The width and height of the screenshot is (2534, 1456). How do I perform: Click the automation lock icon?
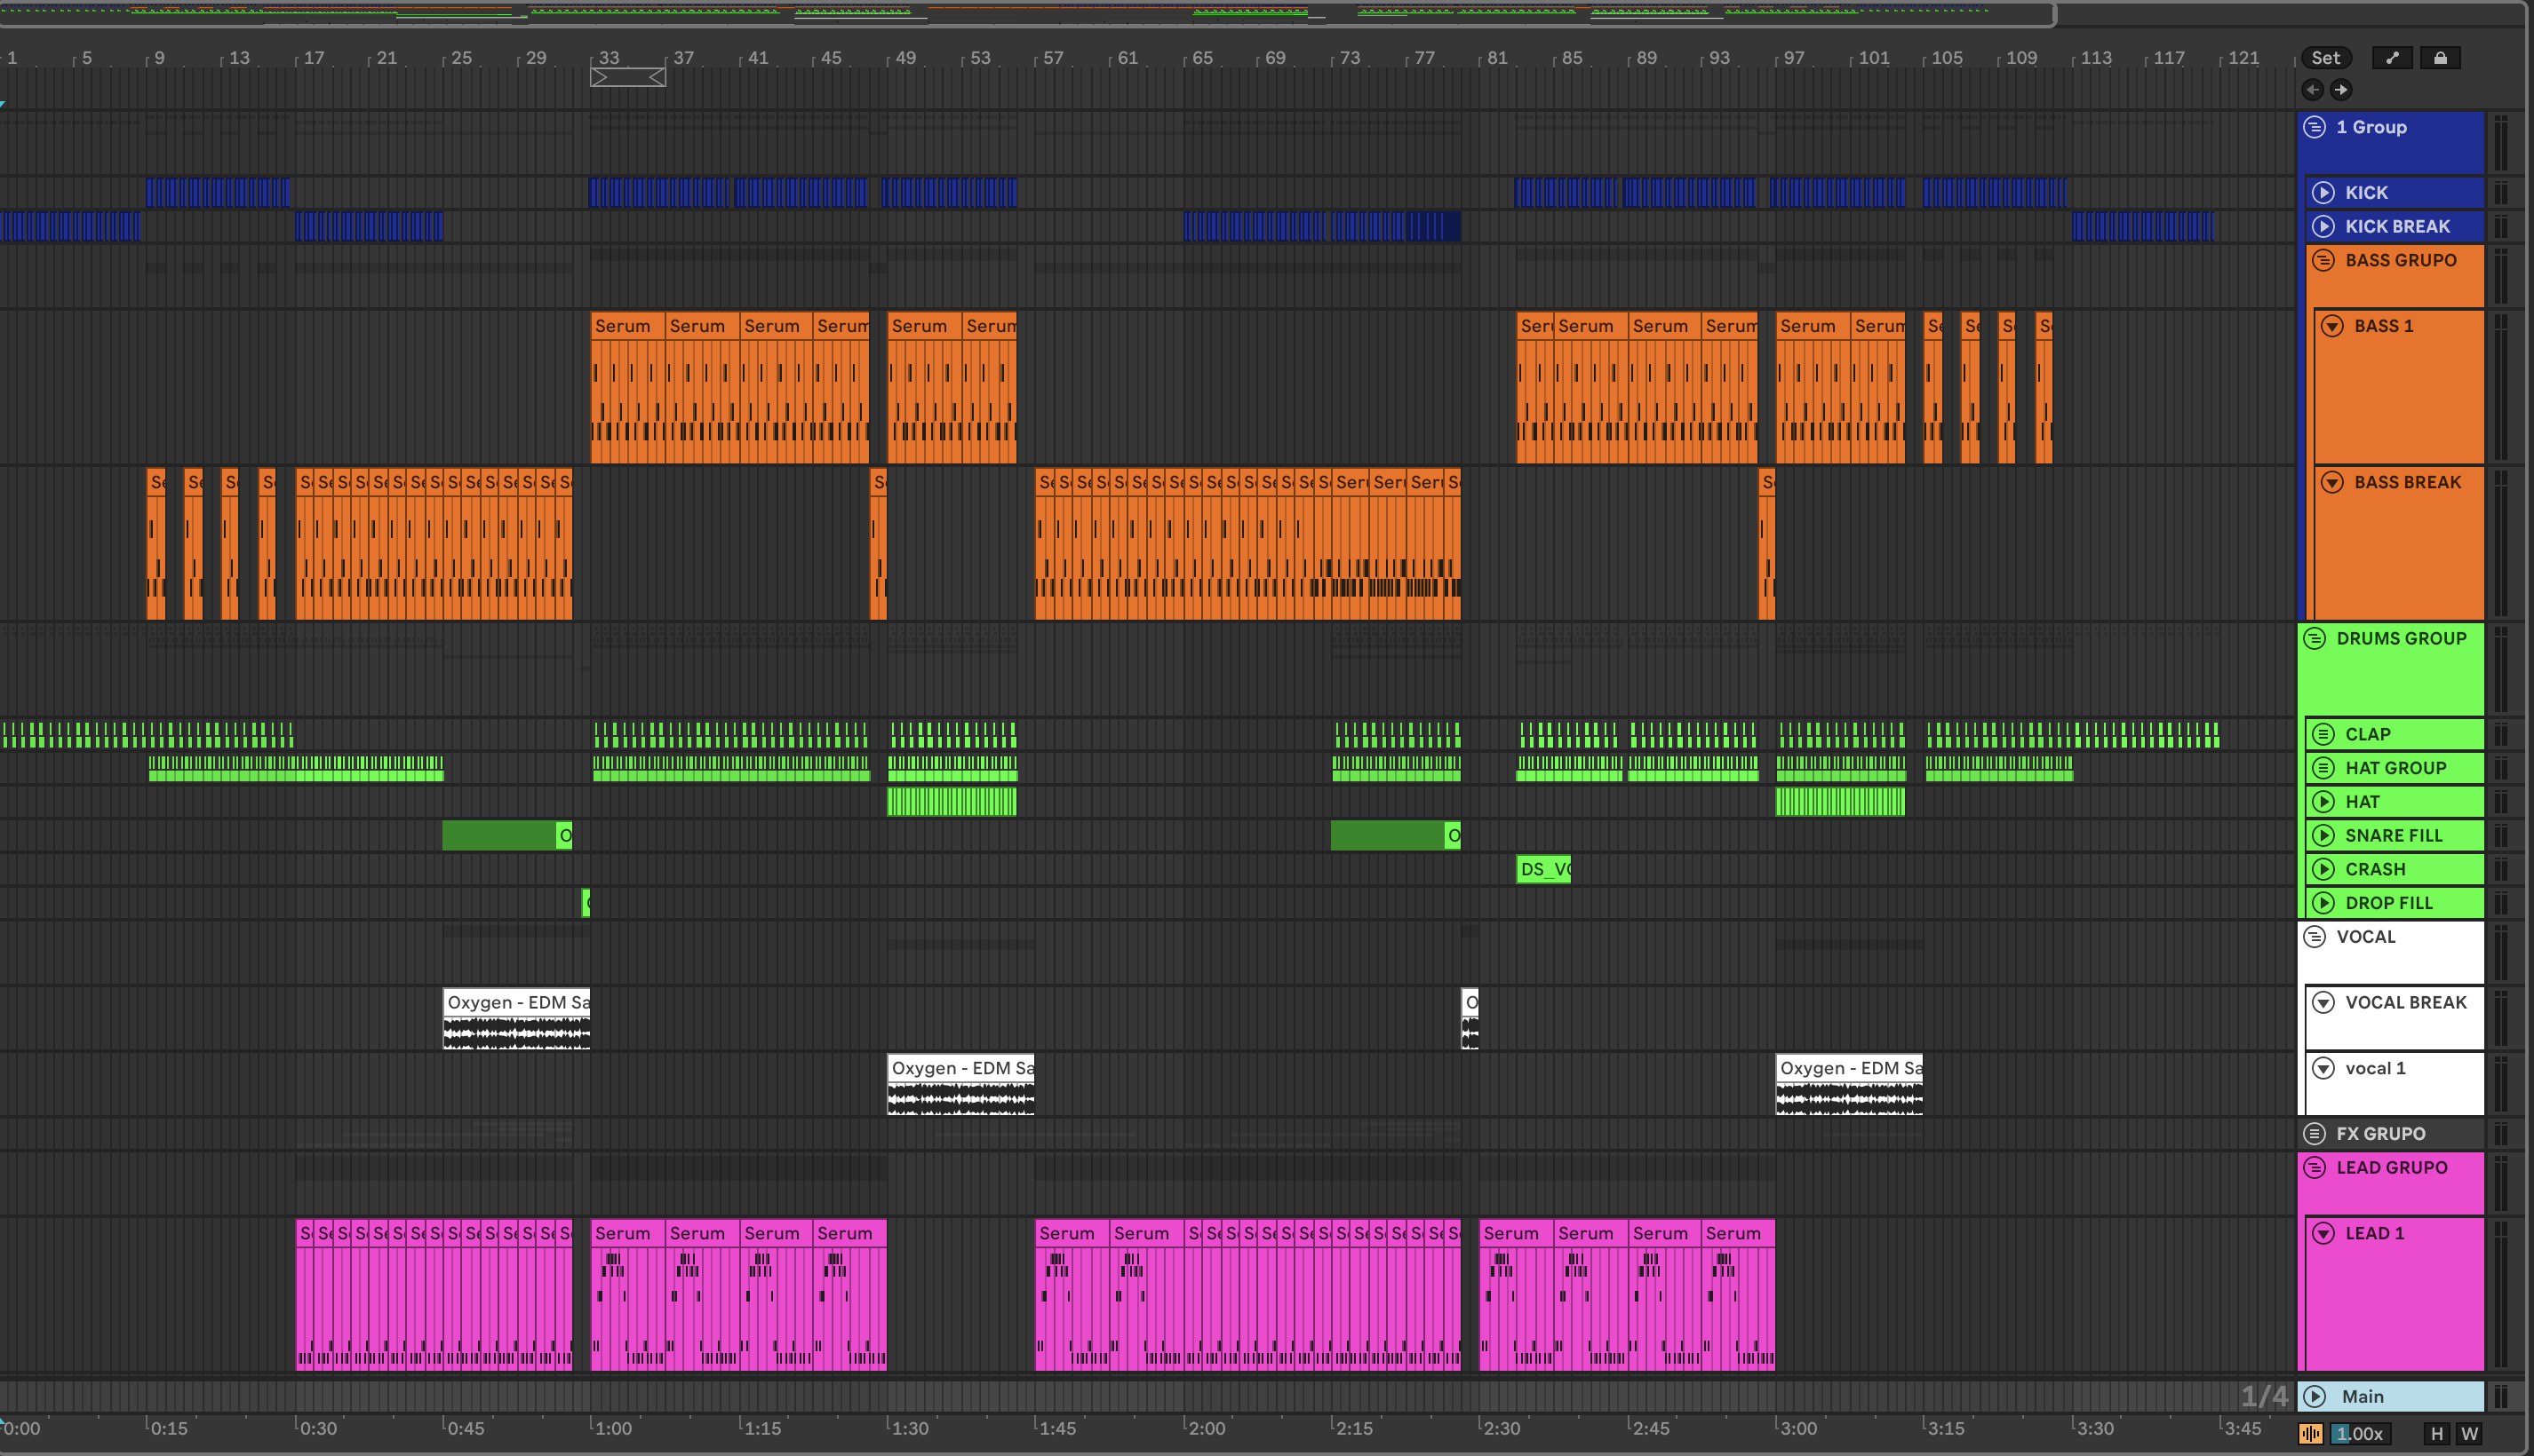pos(2440,58)
